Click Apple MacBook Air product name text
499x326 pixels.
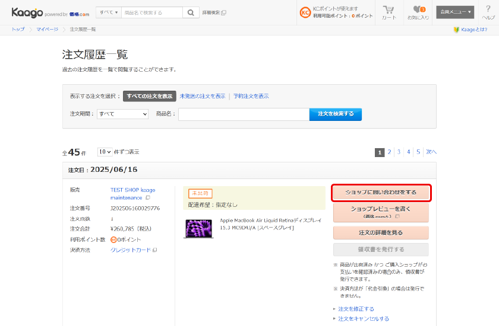(x=270, y=224)
